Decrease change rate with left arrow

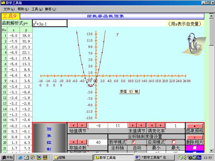pyautogui.click(x=152, y=125)
